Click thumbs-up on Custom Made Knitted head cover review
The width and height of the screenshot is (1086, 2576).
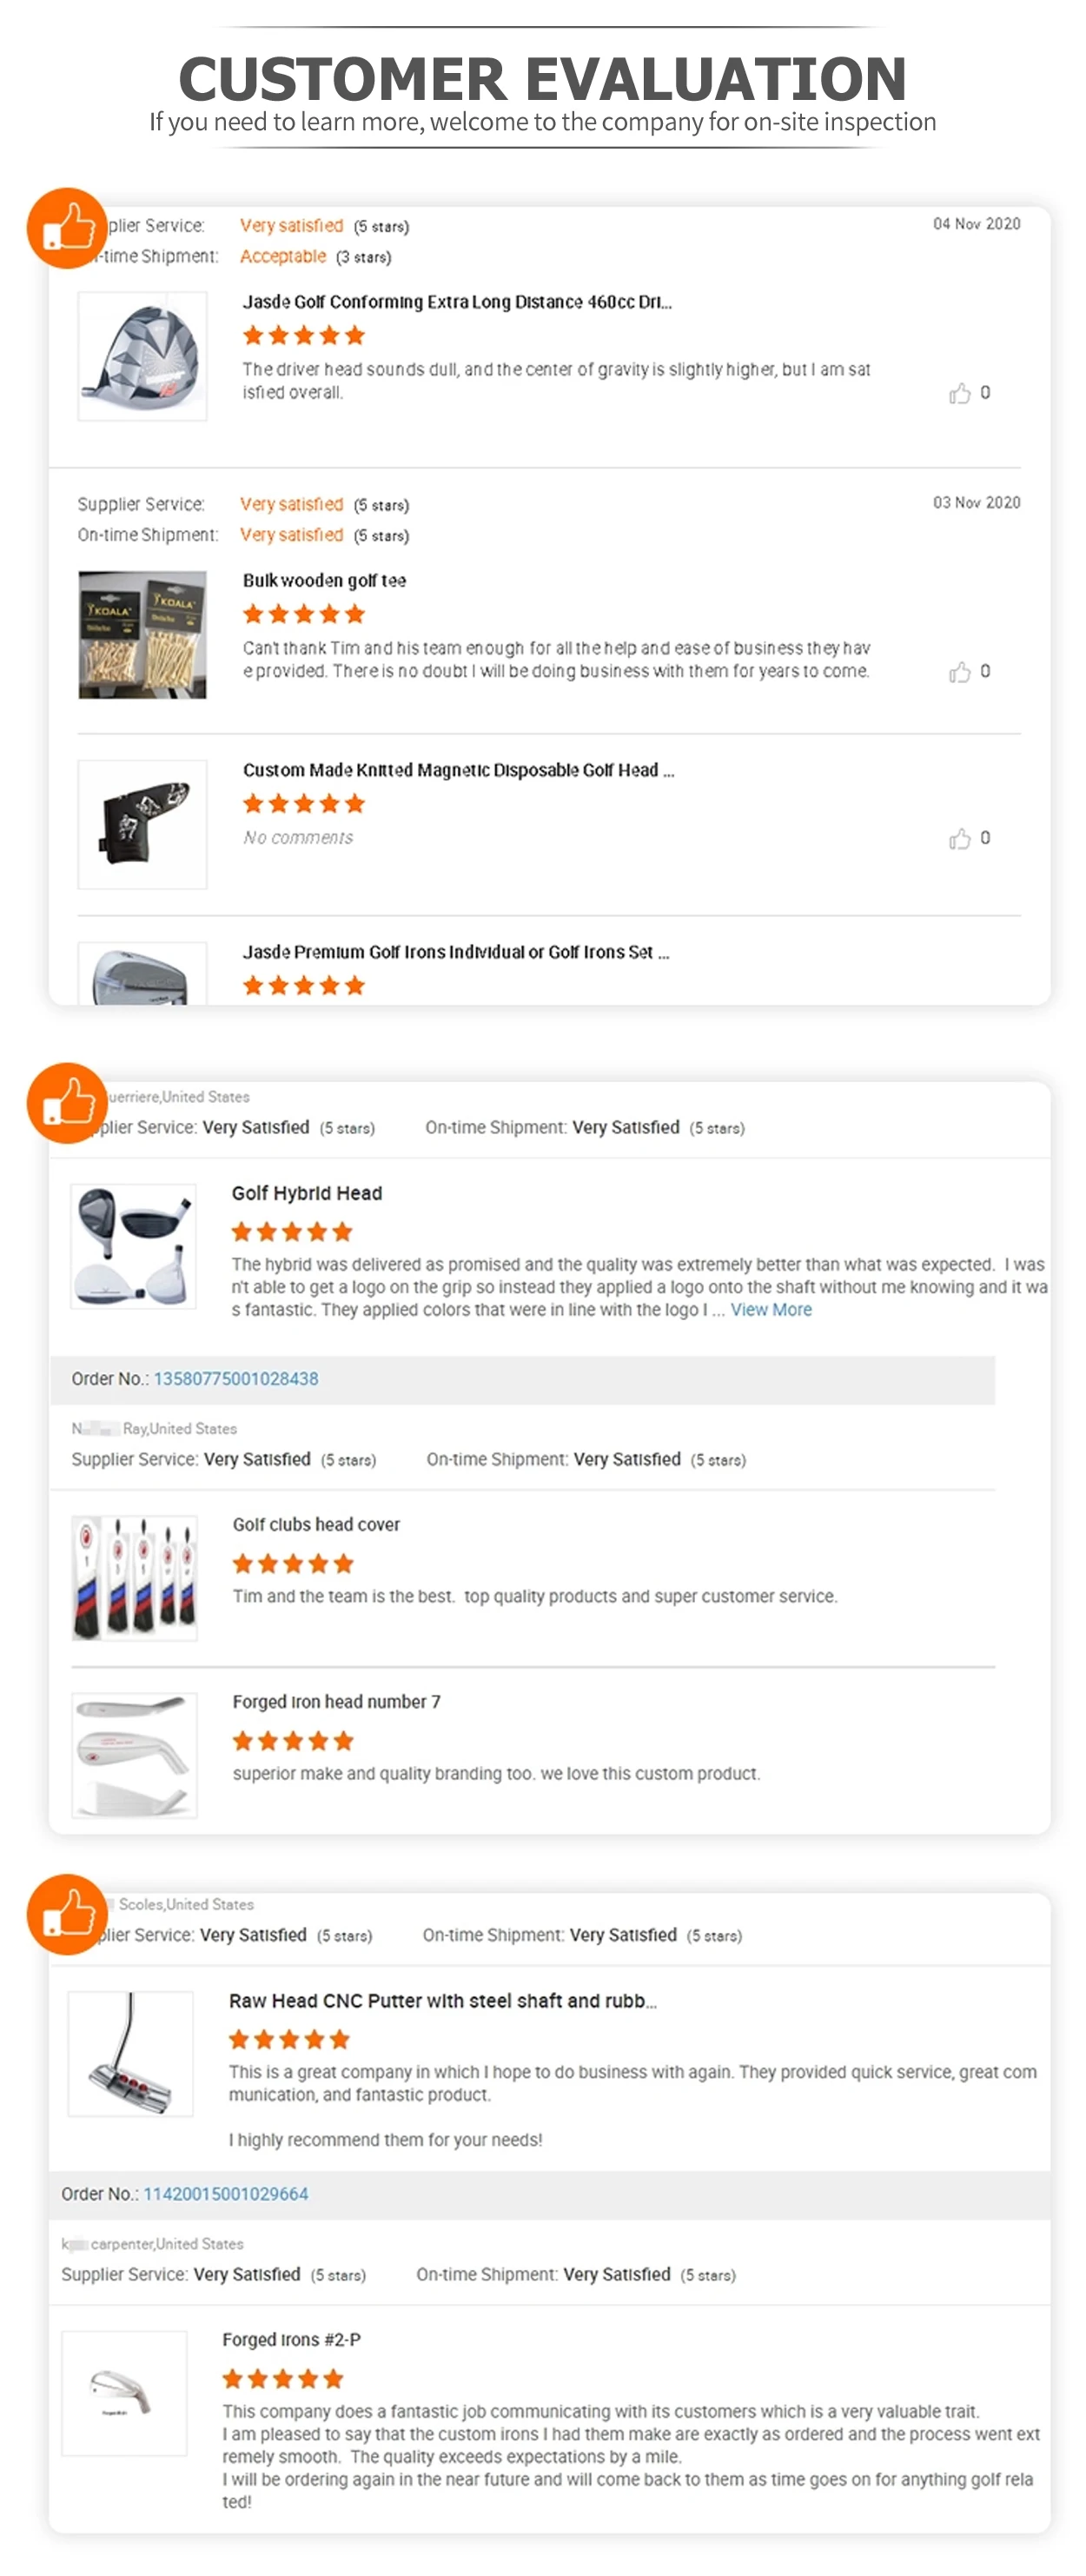pos(960,838)
